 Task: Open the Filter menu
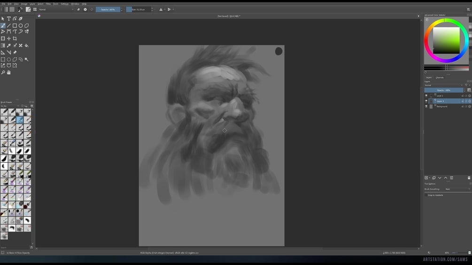(x=48, y=4)
